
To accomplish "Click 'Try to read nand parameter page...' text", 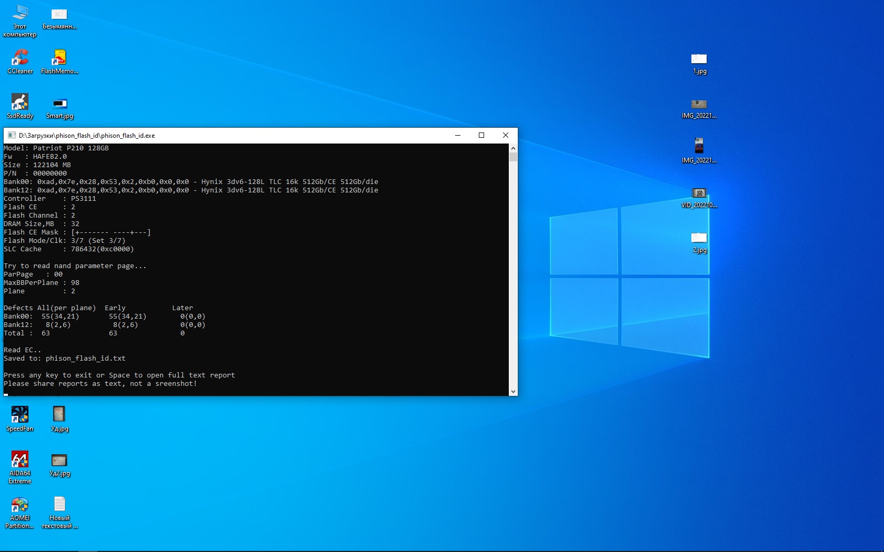I will [75, 266].
